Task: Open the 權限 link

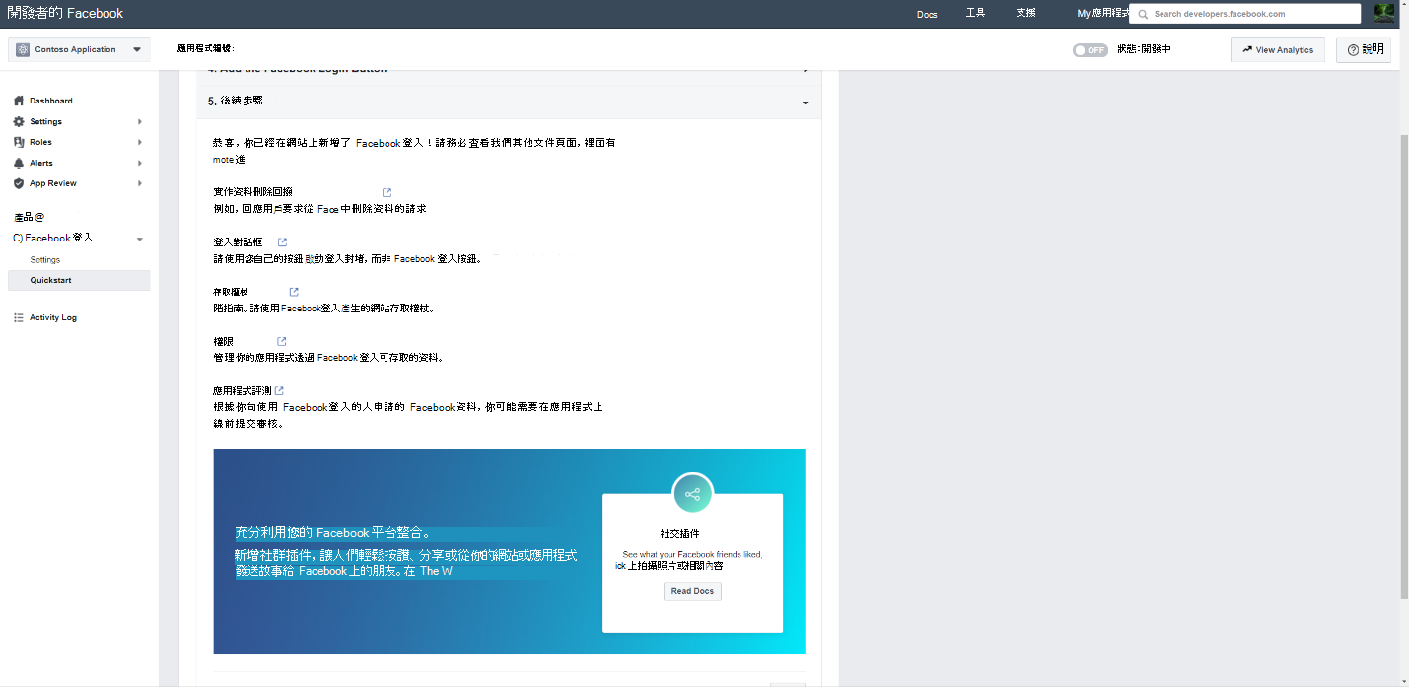Action: (223, 341)
